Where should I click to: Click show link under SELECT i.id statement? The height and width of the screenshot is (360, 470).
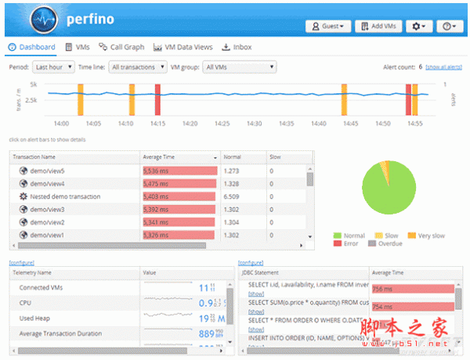[x=256, y=293]
